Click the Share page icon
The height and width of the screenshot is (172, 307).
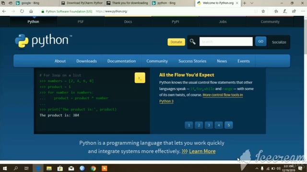coord(294,11)
